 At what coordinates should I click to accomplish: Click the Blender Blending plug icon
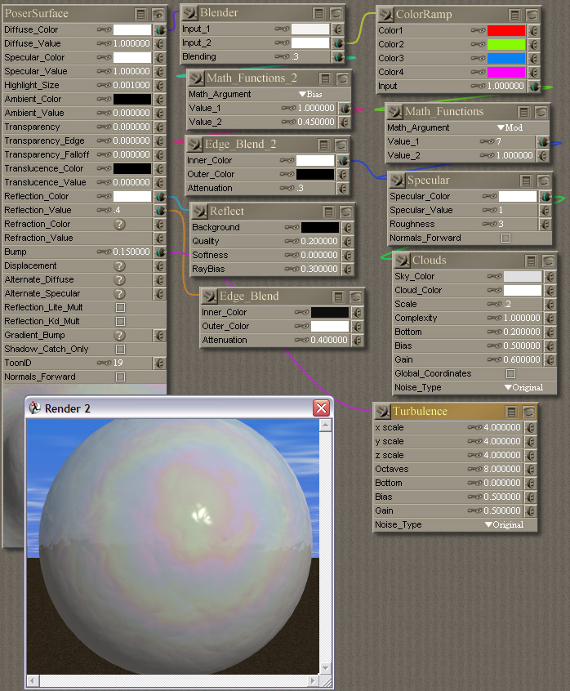click(338, 57)
